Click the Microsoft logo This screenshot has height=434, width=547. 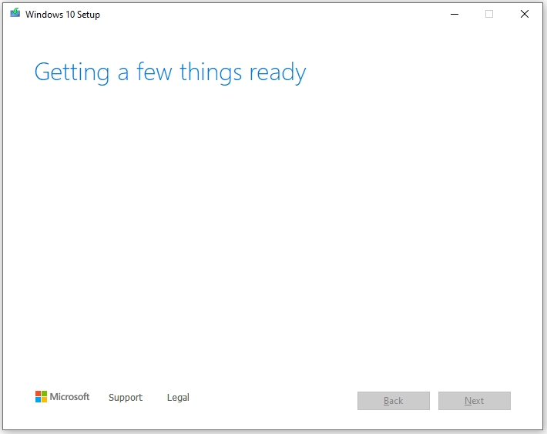coord(62,397)
